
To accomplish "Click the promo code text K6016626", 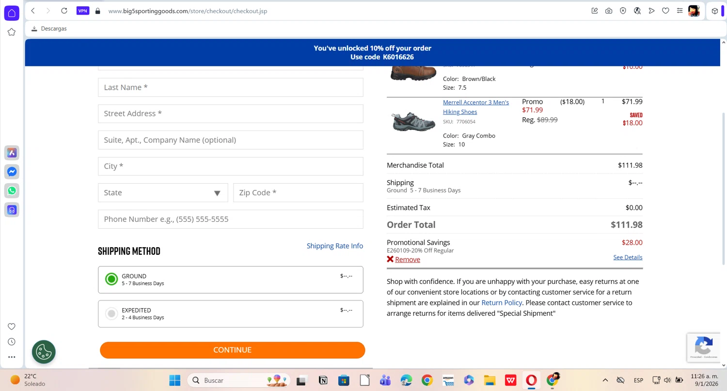I will [398, 57].
